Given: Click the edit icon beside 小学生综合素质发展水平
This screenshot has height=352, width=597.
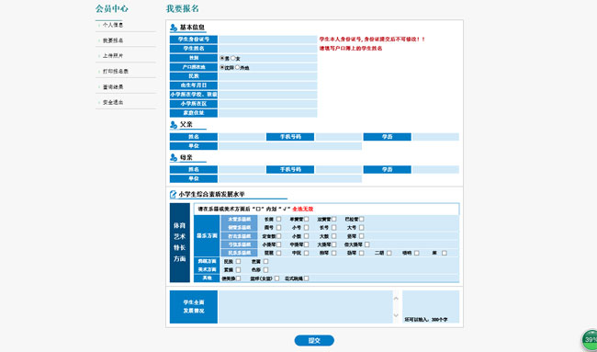Looking at the screenshot, I should (174, 194).
